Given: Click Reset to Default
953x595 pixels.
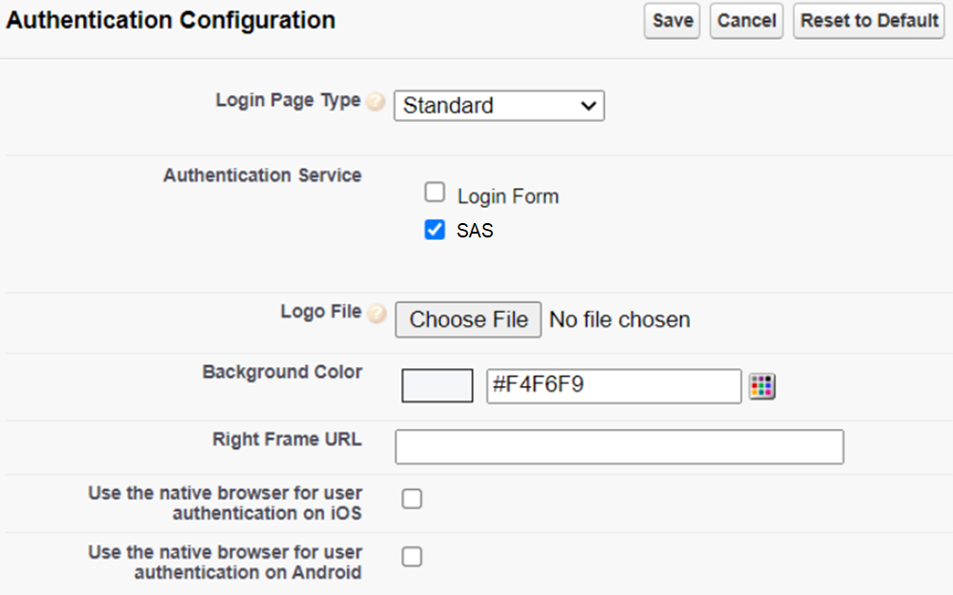Looking at the screenshot, I should point(869,21).
